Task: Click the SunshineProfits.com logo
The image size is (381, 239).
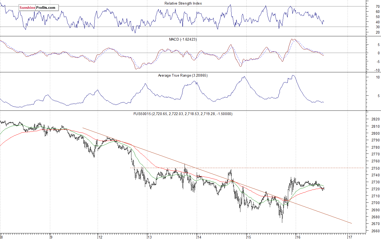Action: click(x=38, y=8)
